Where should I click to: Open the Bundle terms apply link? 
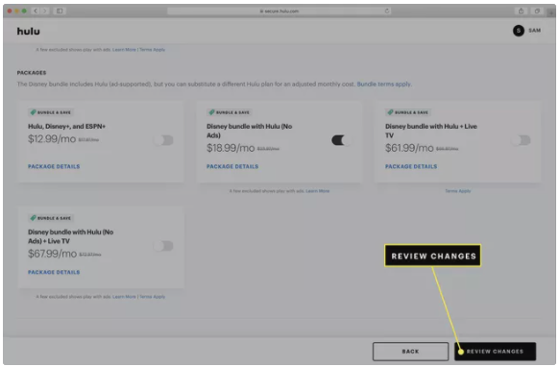coord(384,85)
